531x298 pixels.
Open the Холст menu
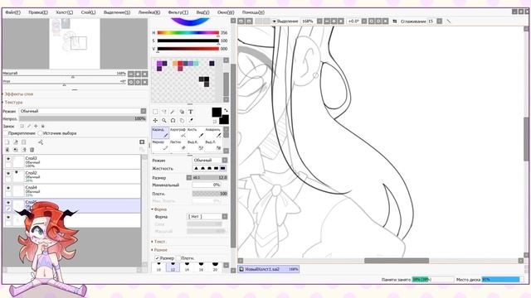(64, 12)
